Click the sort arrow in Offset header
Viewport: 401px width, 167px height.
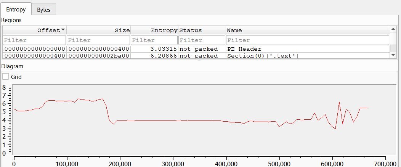pos(63,30)
